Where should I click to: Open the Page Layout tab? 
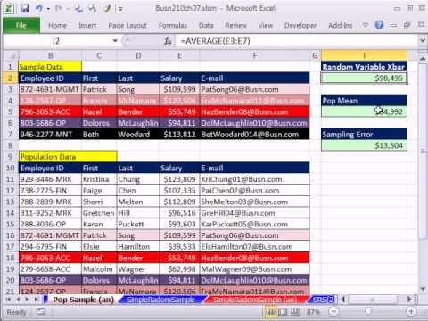coord(128,26)
